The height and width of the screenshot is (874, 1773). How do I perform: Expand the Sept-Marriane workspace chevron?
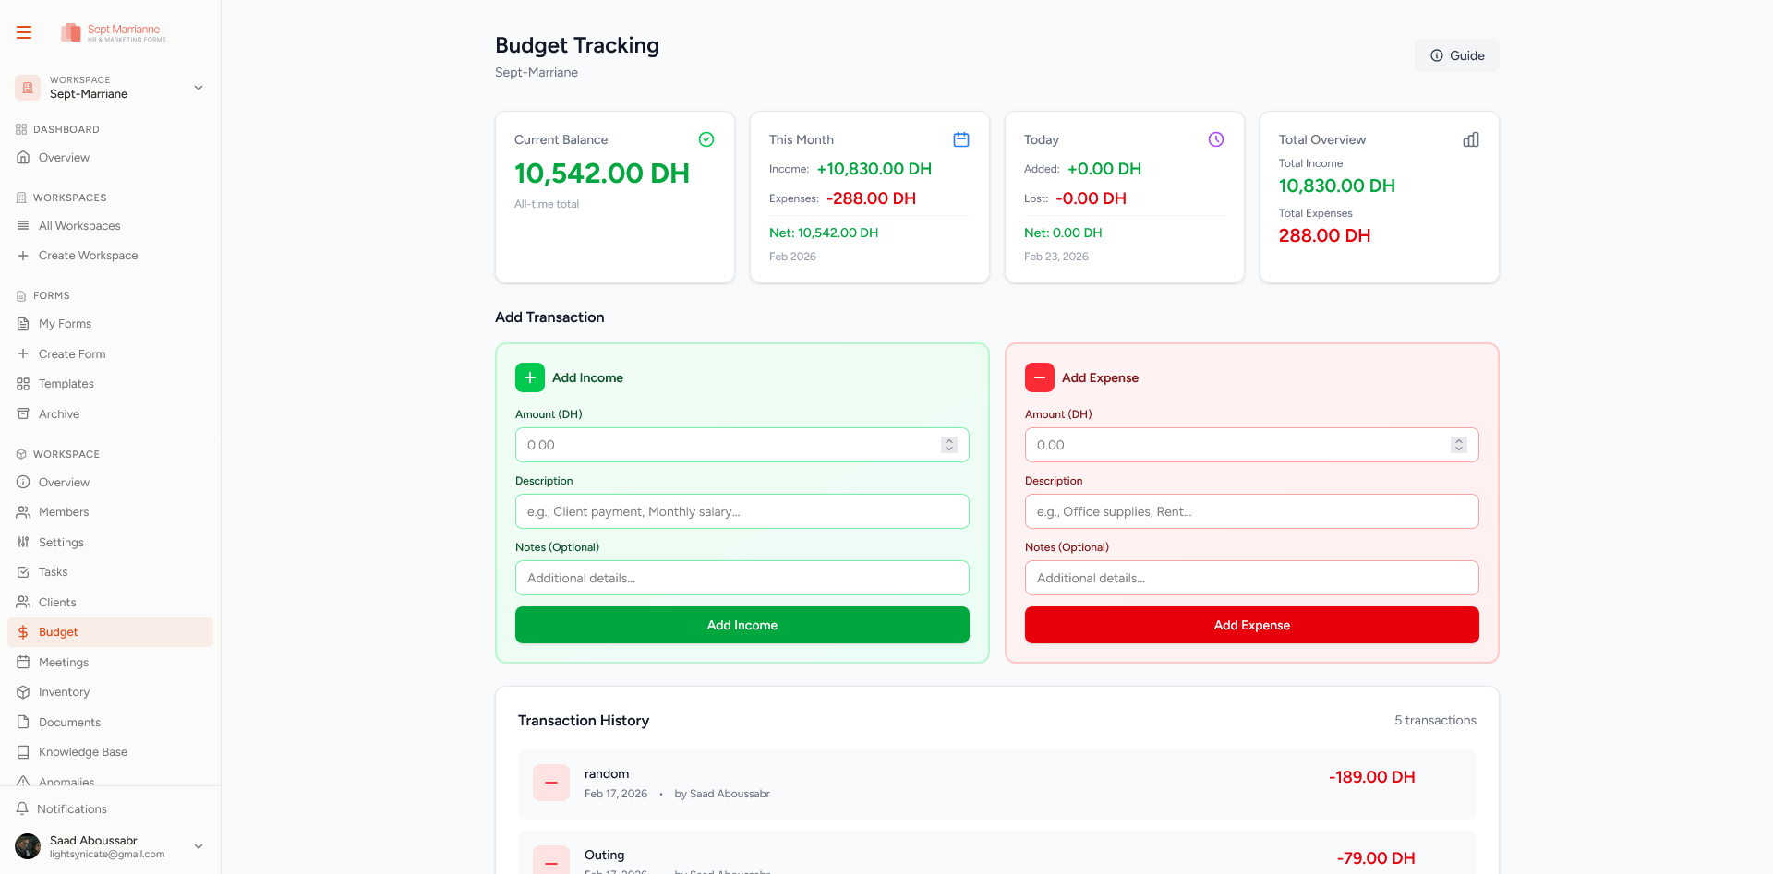coord(198,88)
